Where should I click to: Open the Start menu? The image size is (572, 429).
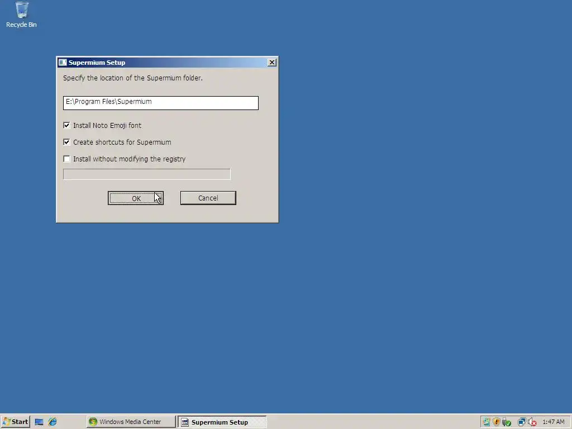15,422
